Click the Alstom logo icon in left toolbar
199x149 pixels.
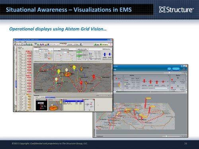(x=111, y=45)
